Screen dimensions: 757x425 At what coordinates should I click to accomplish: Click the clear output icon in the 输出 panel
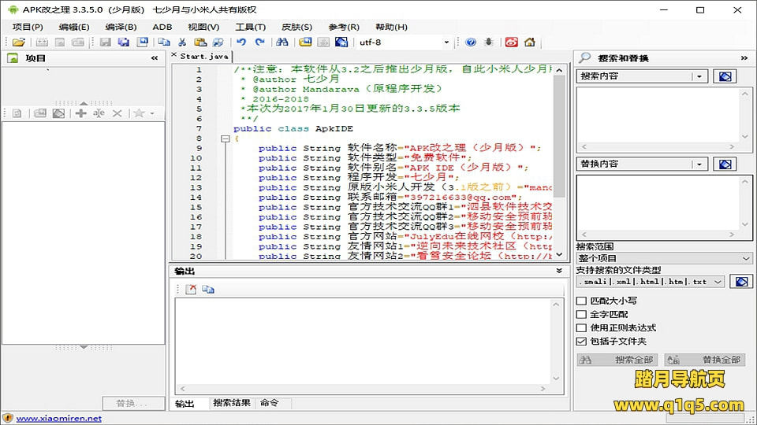(x=190, y=290)
